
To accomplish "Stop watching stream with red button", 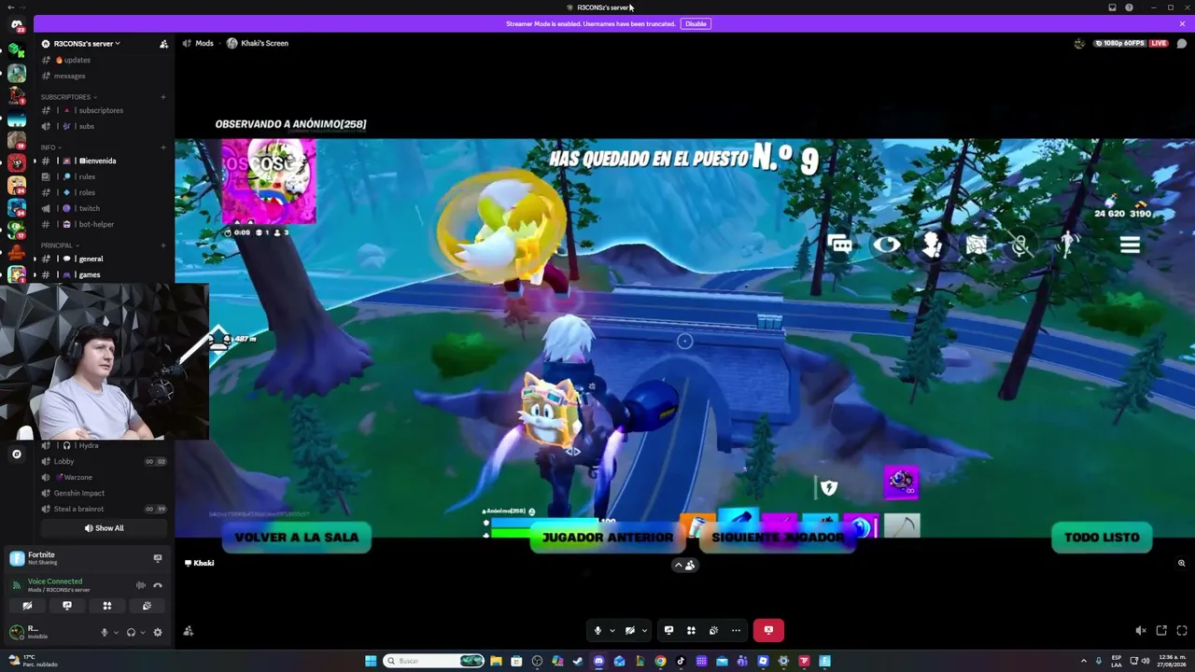I will 768,630.
